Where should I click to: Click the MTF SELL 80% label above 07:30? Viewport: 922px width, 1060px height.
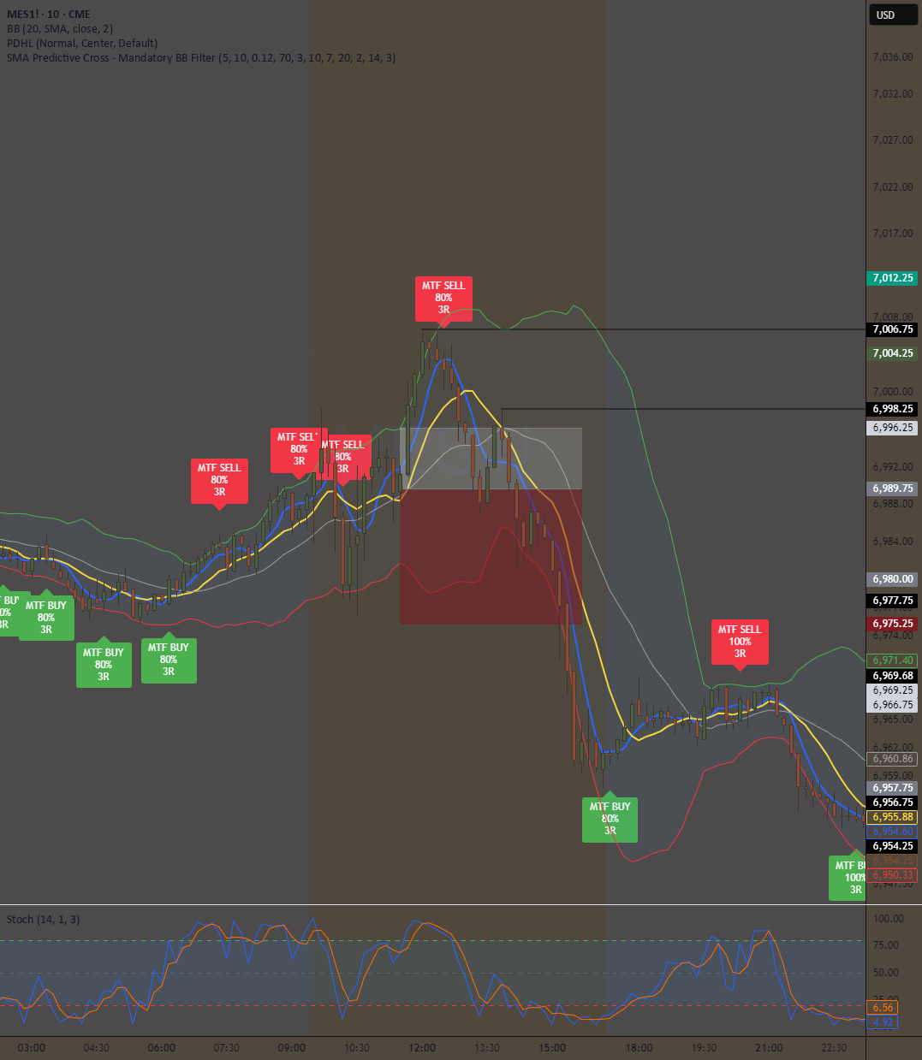coord(220,481)
